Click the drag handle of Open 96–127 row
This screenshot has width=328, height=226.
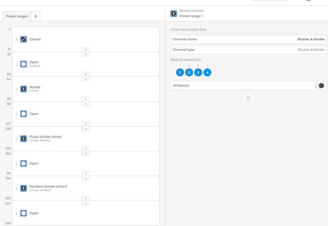(x=16, y=114)
